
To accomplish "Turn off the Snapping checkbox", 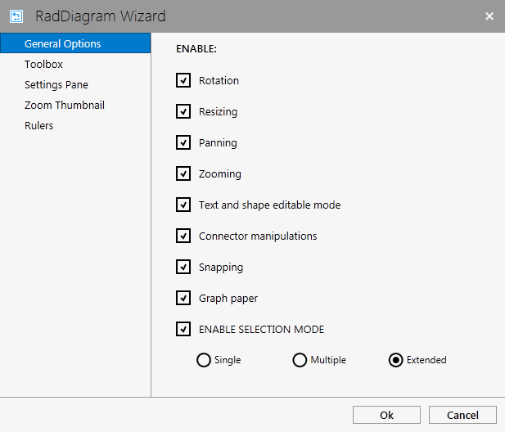I will (x=183, y=267).
